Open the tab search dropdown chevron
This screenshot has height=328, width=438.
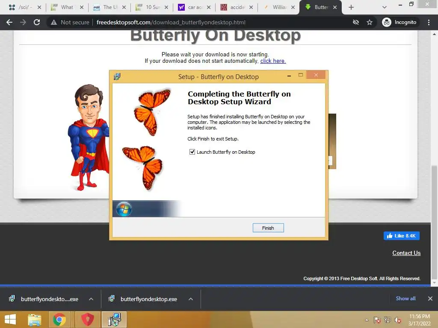pyautogui.click(x=385, y=7)
